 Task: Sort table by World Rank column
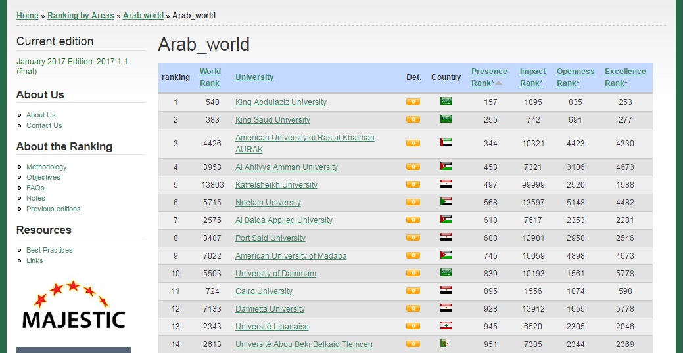tap(210, 77)
